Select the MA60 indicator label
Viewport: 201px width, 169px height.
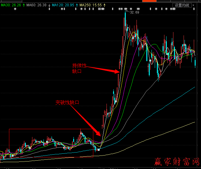36,5
